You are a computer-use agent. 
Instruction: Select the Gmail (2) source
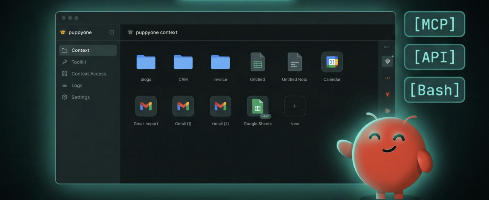click(x=220, y=106)
